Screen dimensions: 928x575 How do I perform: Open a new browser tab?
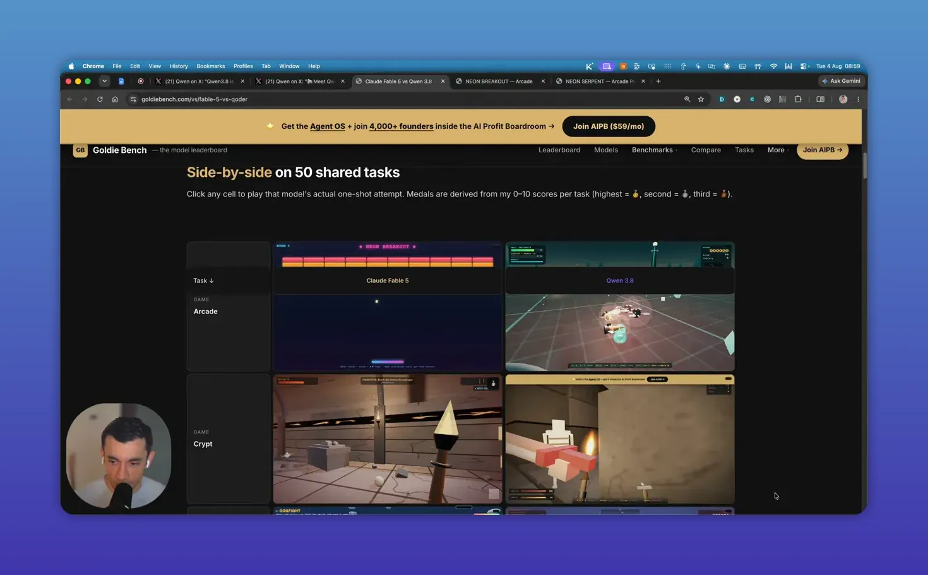[658, 81]
